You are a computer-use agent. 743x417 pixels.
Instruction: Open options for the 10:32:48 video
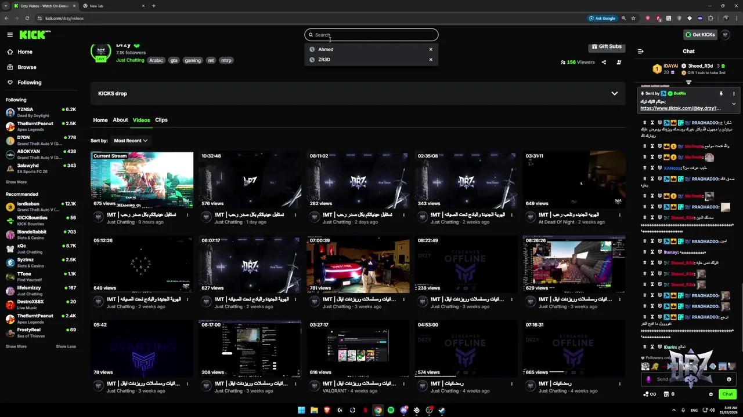295,215
